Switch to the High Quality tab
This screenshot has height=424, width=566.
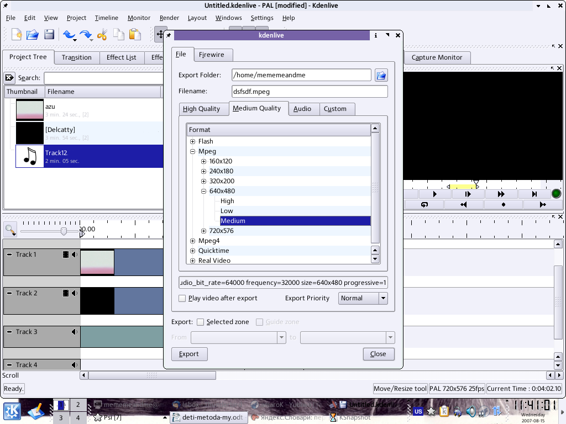point(201,109)
